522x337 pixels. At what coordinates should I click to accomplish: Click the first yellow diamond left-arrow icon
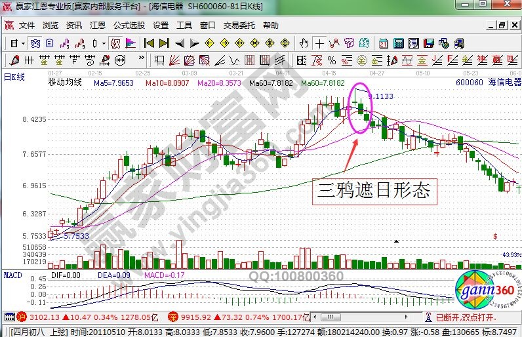pyautogui.click(x=210, y=43)
